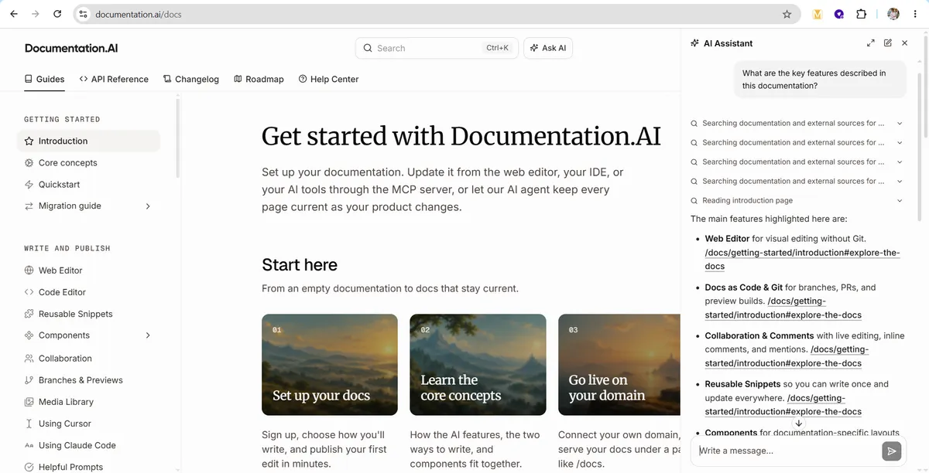The width and height of the screenshot is (929, 473).
Task: Expand Reading introduction page step
Action: pyautogui.click(x=900, y=200)
